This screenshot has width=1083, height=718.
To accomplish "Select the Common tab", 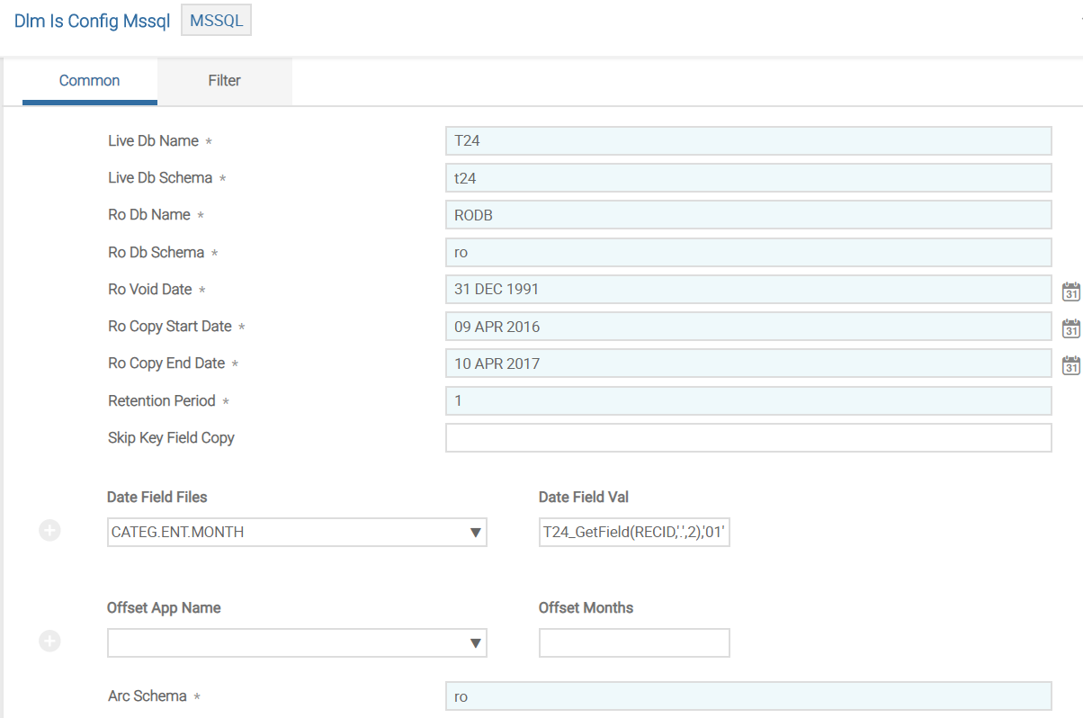I will pos(89,81).
